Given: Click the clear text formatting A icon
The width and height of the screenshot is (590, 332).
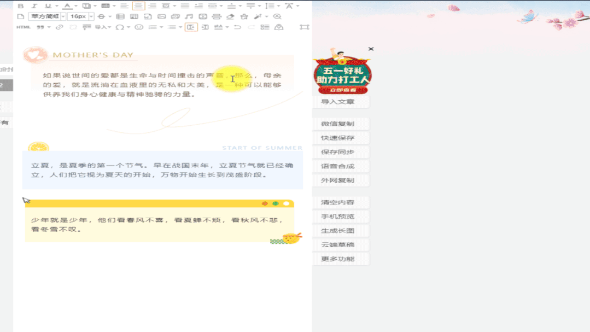Looking at the screenshot, I should click(289, 6).
